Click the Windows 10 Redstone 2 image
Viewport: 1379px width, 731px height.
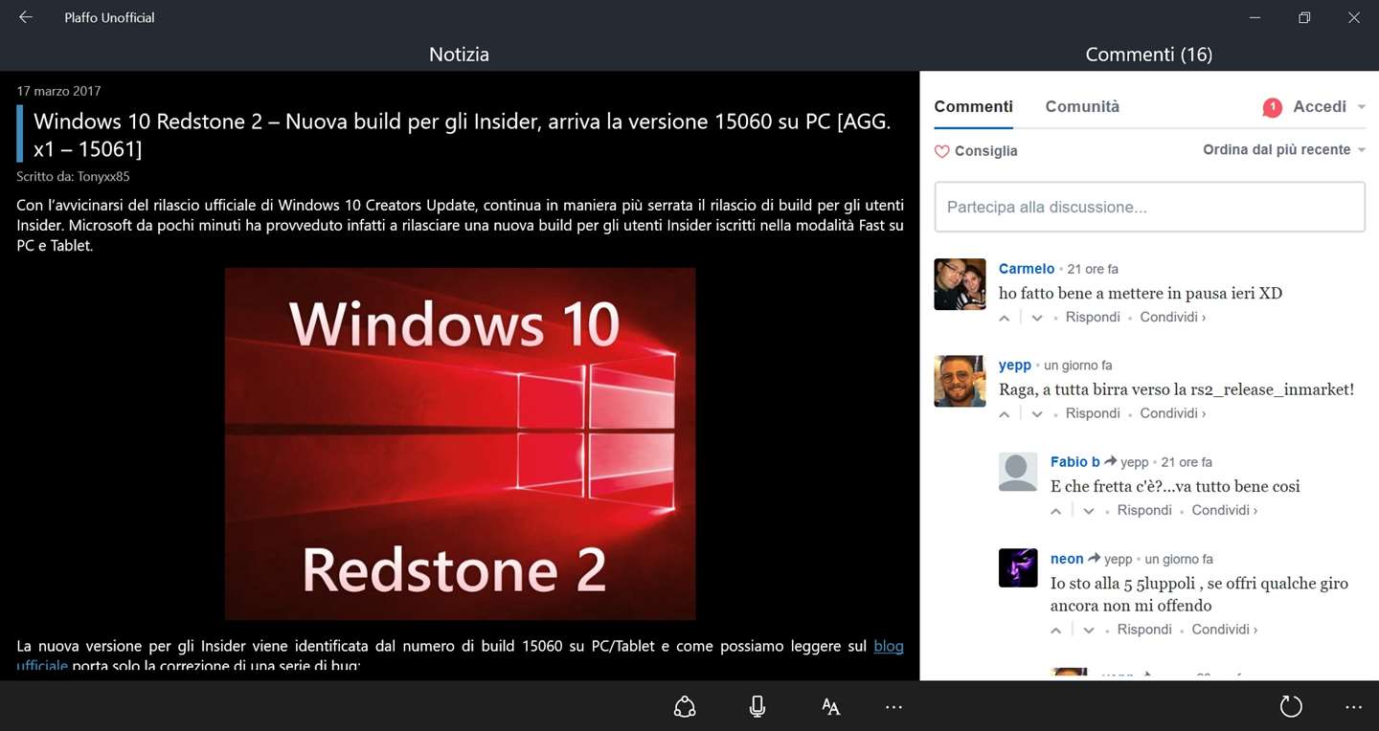click(x=460, y=444)
